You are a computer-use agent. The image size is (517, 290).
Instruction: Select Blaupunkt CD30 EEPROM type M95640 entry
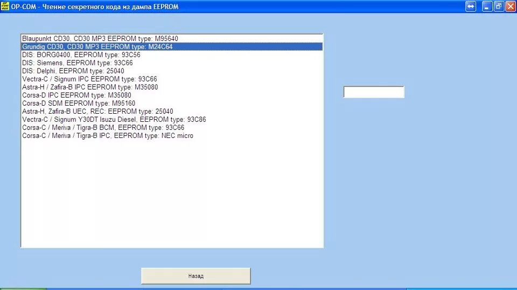click(172, 39)
